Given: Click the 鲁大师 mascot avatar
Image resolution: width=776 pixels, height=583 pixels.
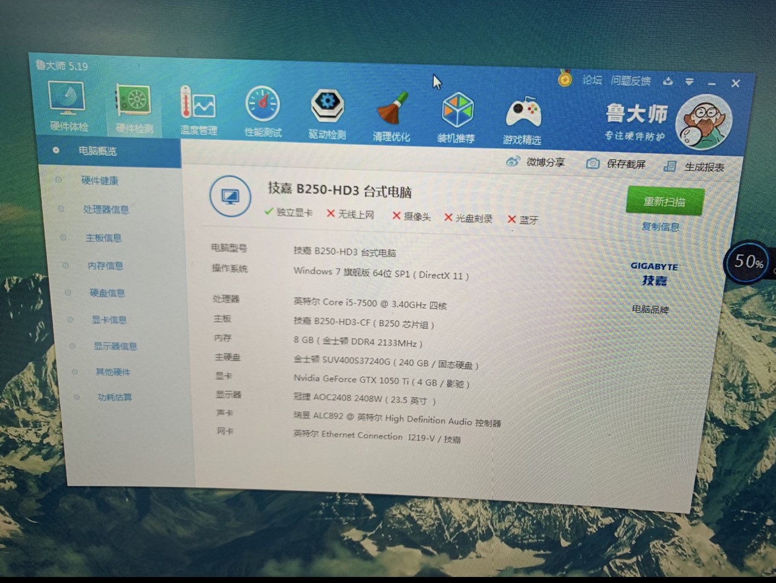Looking at the screenshot, I should 703,123.
